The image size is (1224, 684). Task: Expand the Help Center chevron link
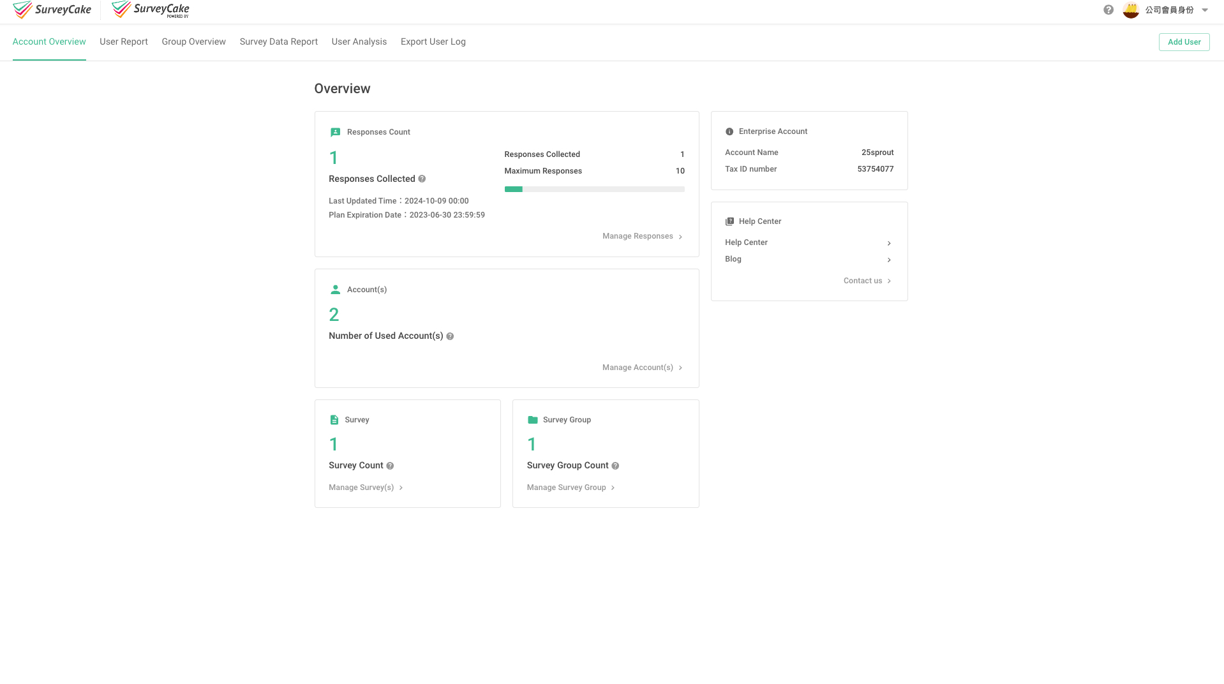(889, 243)
